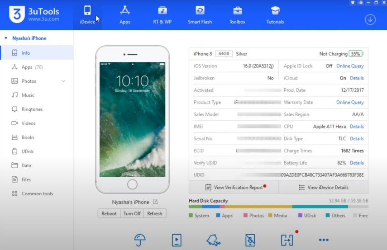Open the Smart Flash tab

pyautogui.click(x=200, y=15)
